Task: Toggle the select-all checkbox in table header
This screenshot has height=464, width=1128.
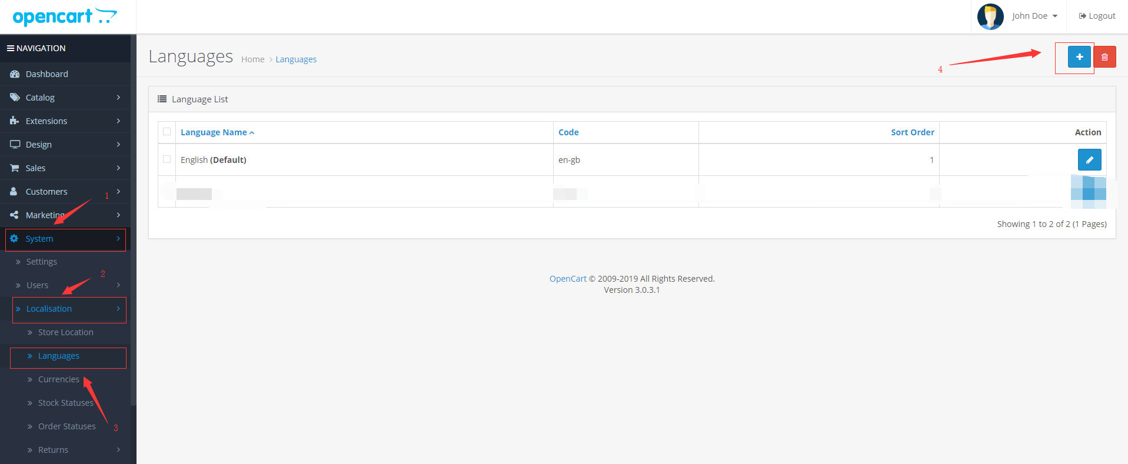Action: coord(167,132)
